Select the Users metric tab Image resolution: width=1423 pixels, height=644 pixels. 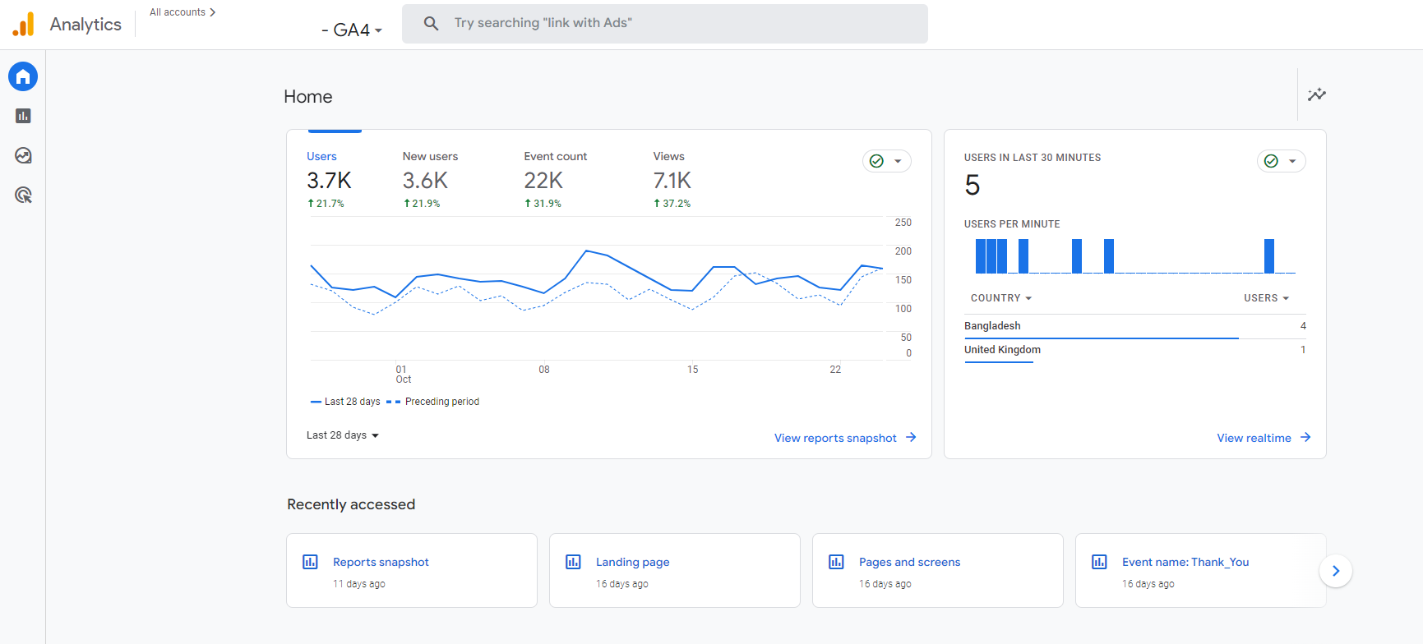point(329,179)
